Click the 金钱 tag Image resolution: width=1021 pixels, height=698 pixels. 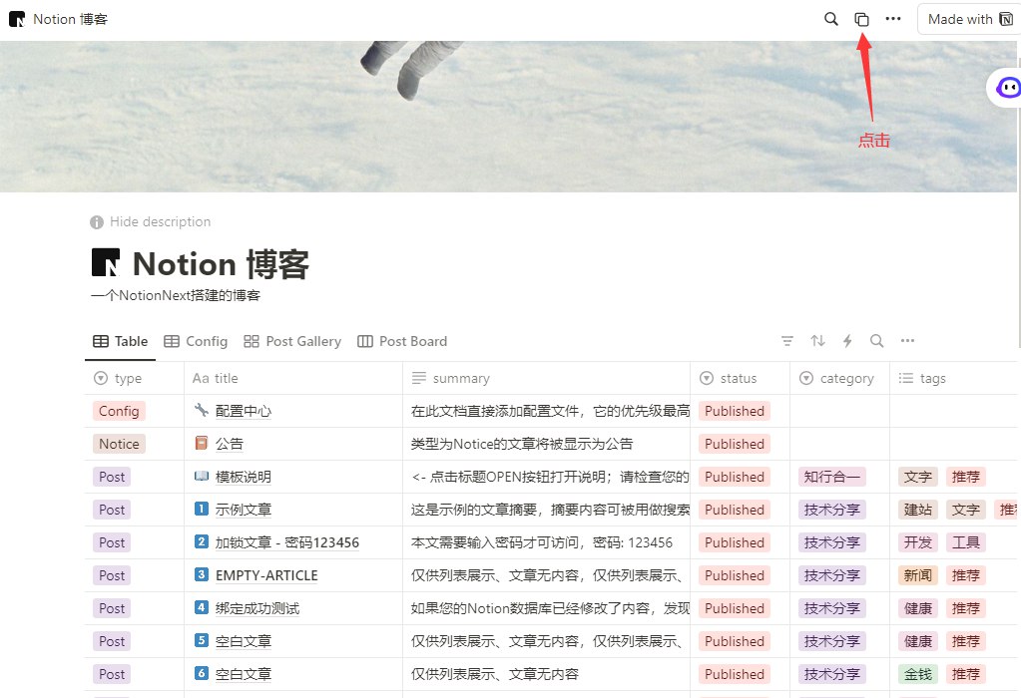pos(918,675)
